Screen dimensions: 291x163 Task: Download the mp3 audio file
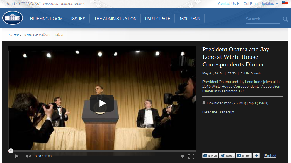coord(252,103)
